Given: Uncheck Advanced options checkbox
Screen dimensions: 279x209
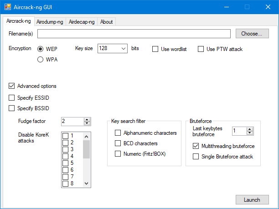Looking at the screenshot, I should pyautogui.click(x=11, y=86).
